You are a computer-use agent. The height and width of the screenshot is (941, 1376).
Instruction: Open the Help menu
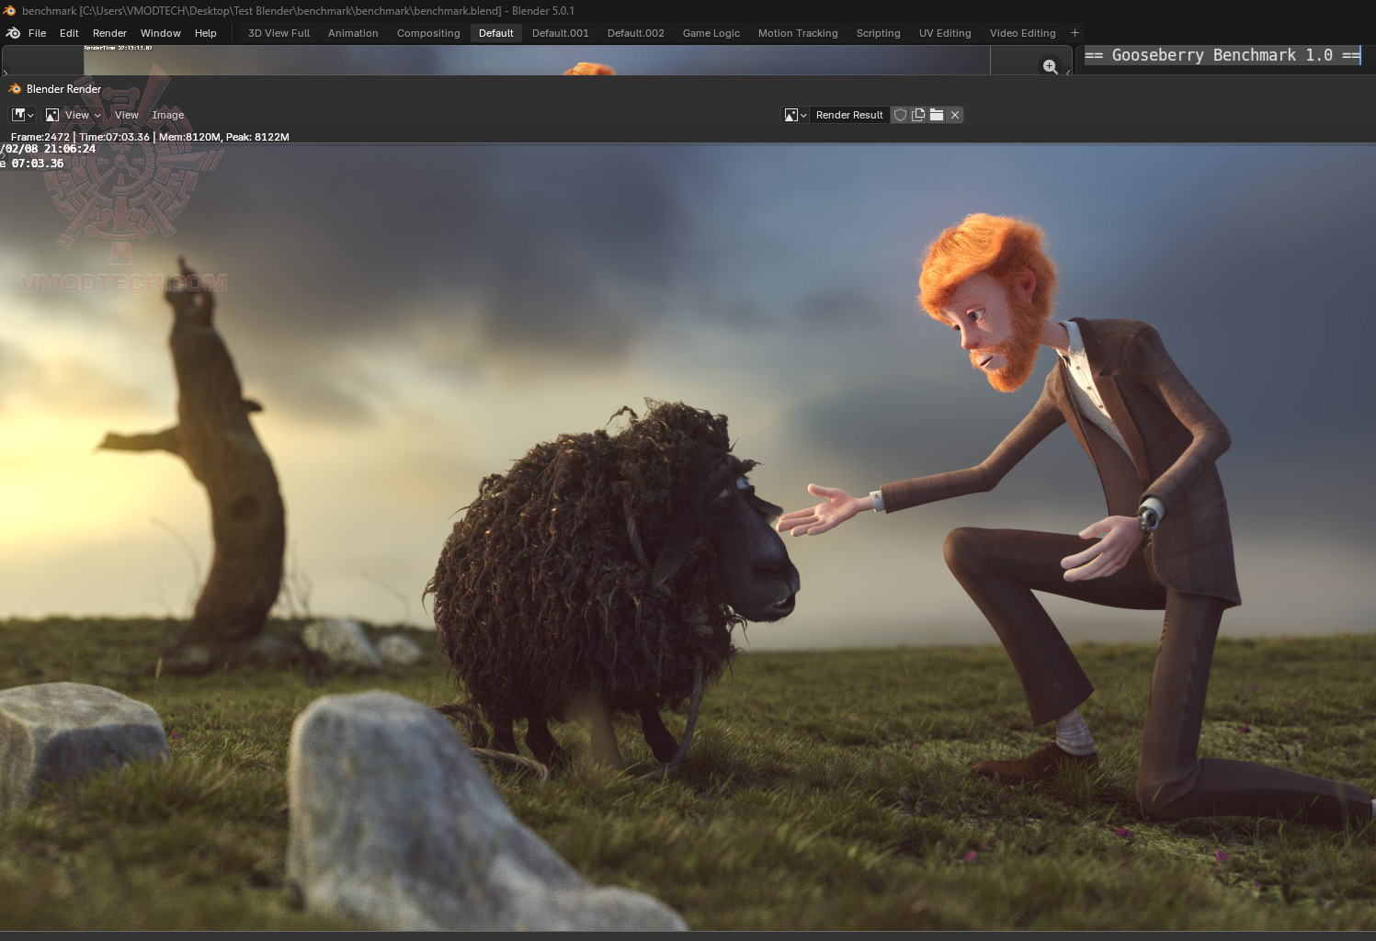[206, 33]
